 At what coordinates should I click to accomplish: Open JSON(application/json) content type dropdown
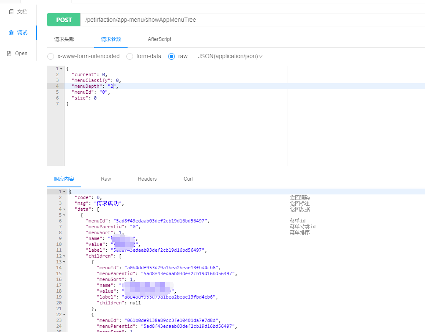click(230, 56)
